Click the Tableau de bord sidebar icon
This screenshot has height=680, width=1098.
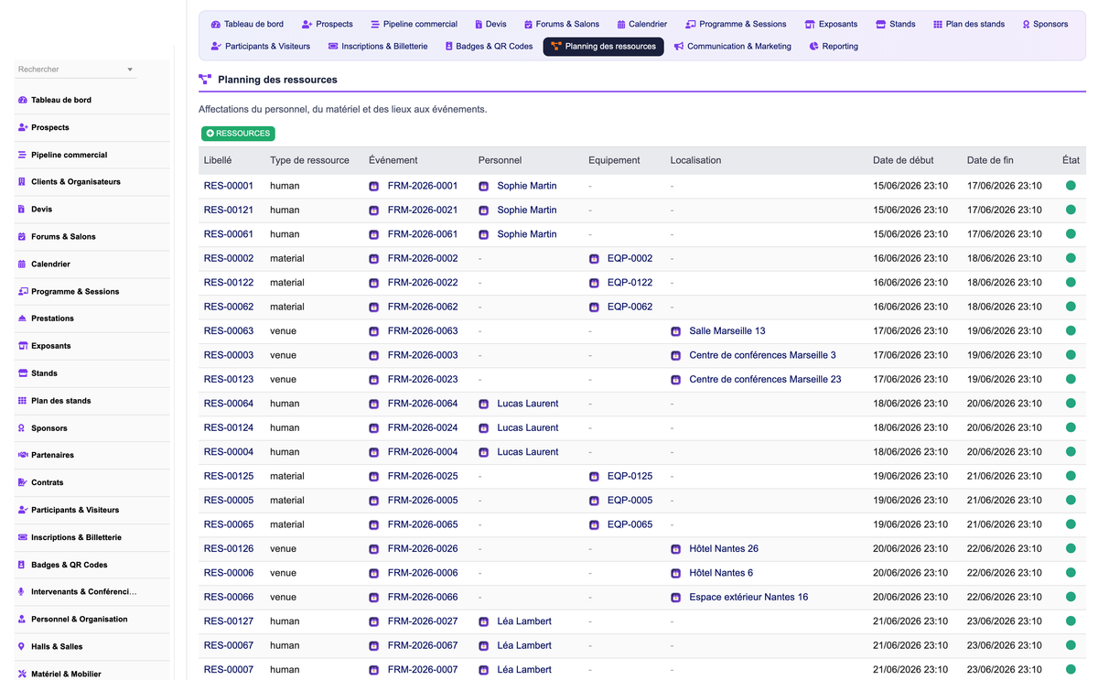pos(22,100)
